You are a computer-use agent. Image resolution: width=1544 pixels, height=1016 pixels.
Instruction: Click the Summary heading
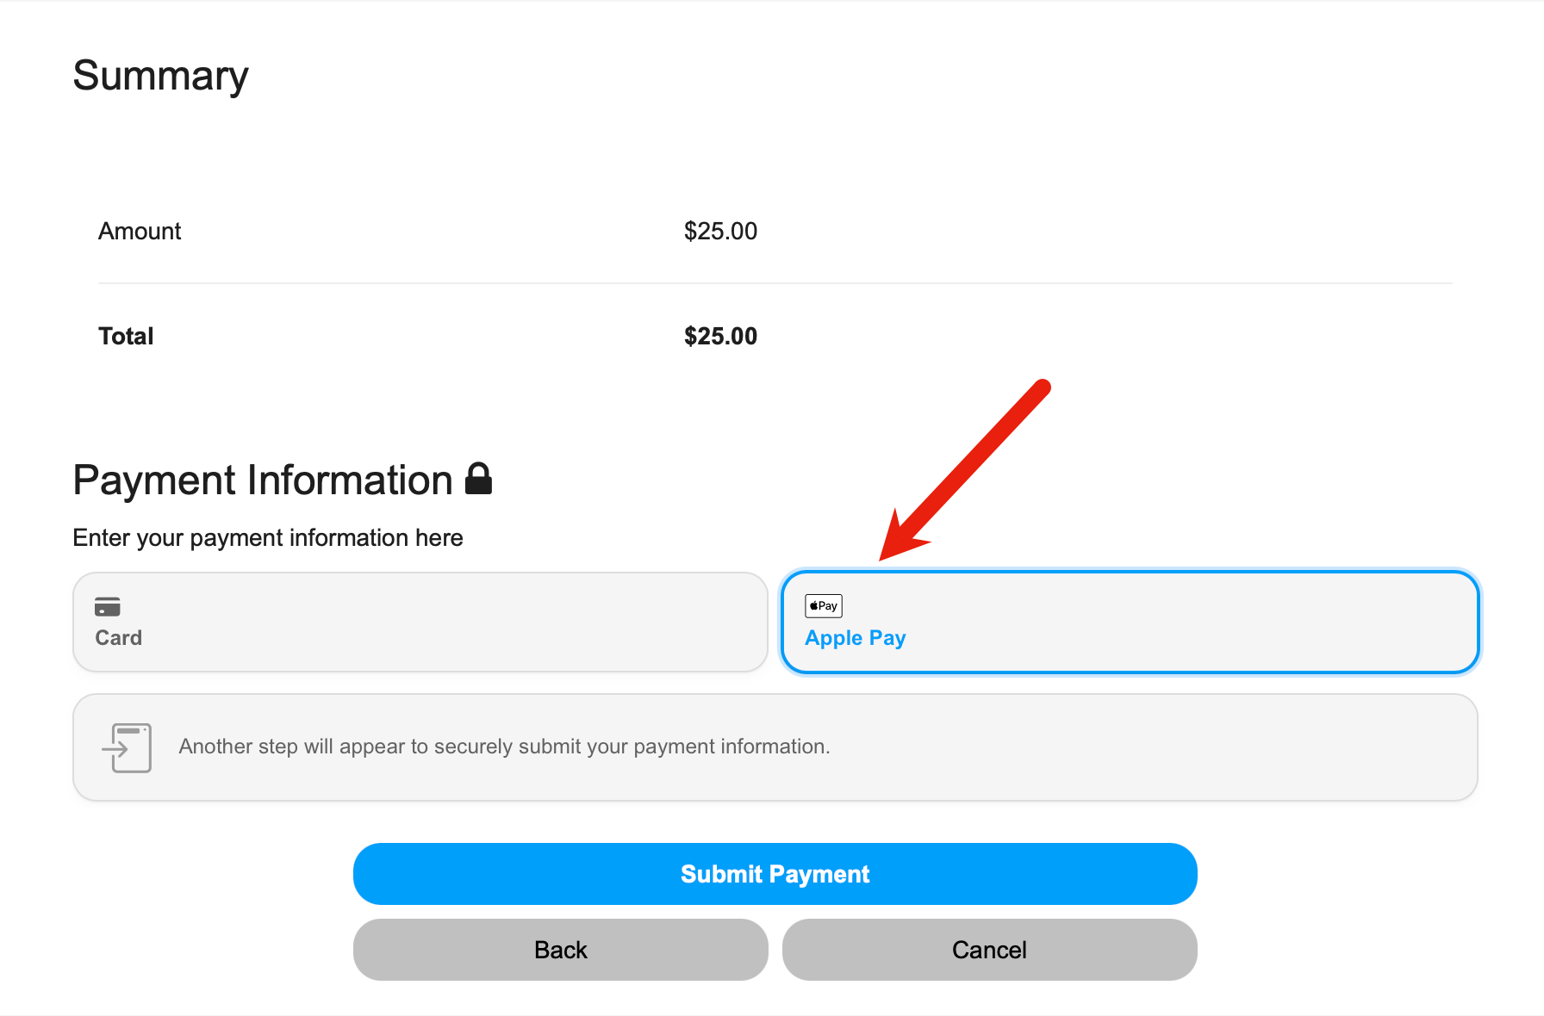(161, 76)
